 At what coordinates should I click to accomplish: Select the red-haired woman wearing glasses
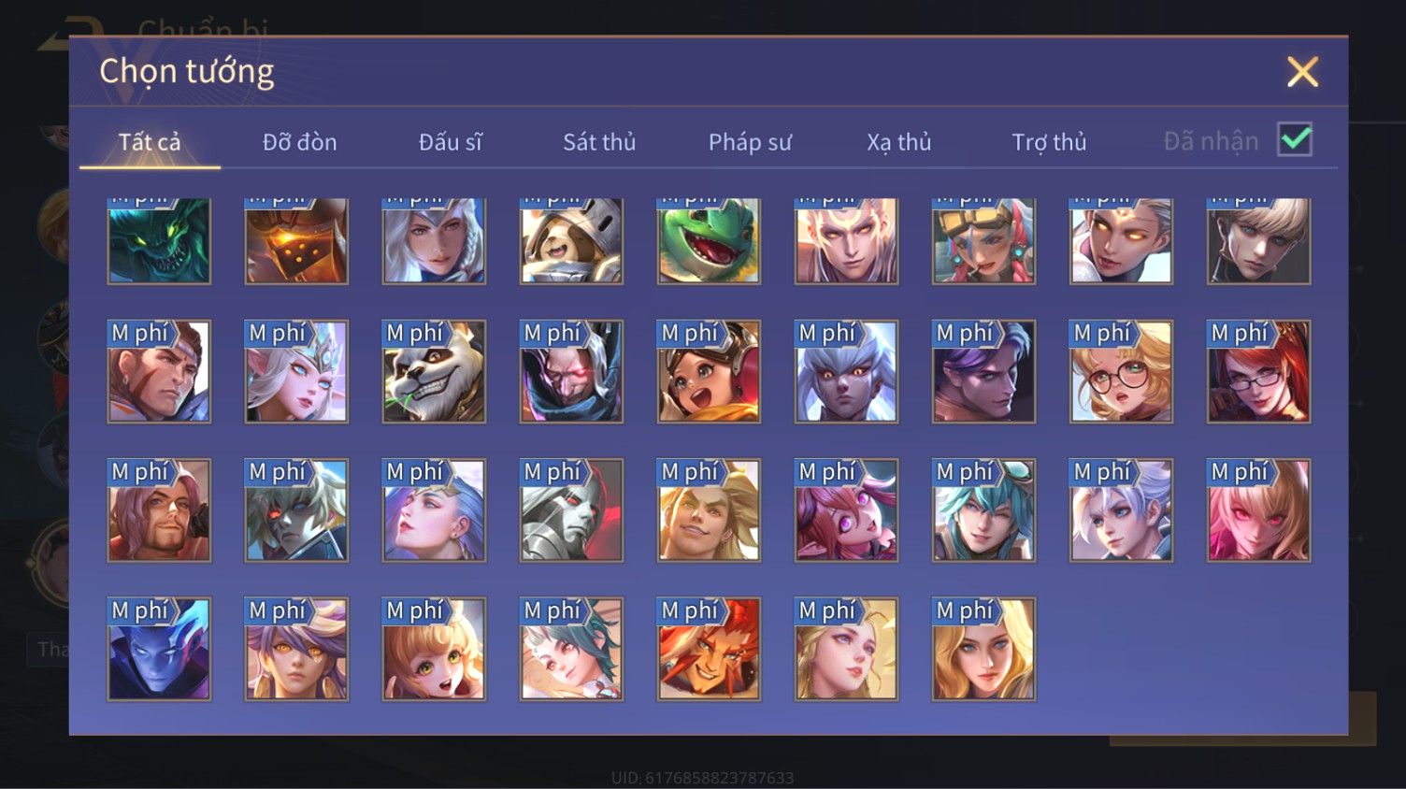click(1258, 372)
